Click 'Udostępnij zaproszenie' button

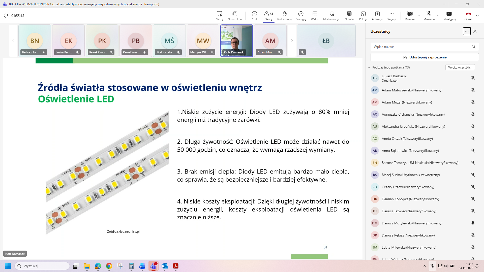pyautogui.click(x=425, y=57)
